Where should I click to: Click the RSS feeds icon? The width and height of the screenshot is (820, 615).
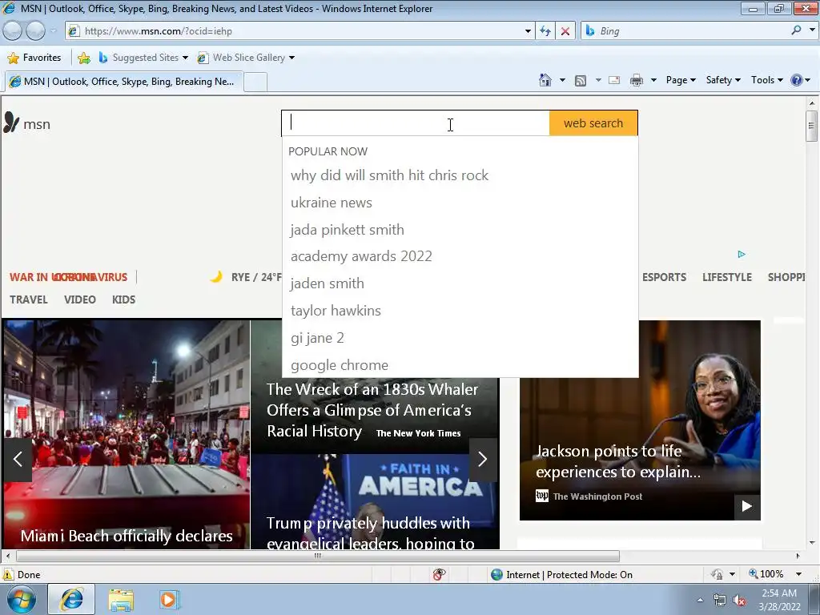[580, 80]
